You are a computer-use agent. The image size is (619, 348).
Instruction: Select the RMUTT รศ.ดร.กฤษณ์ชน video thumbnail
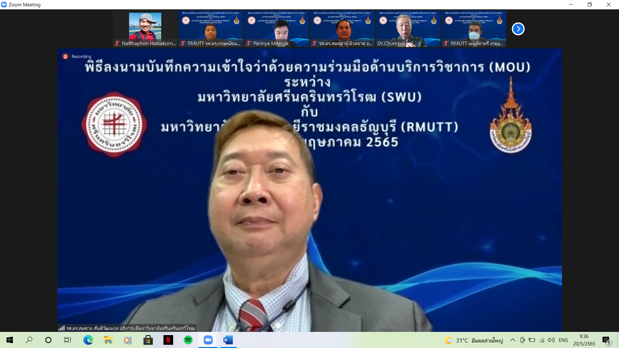(211, 29)
